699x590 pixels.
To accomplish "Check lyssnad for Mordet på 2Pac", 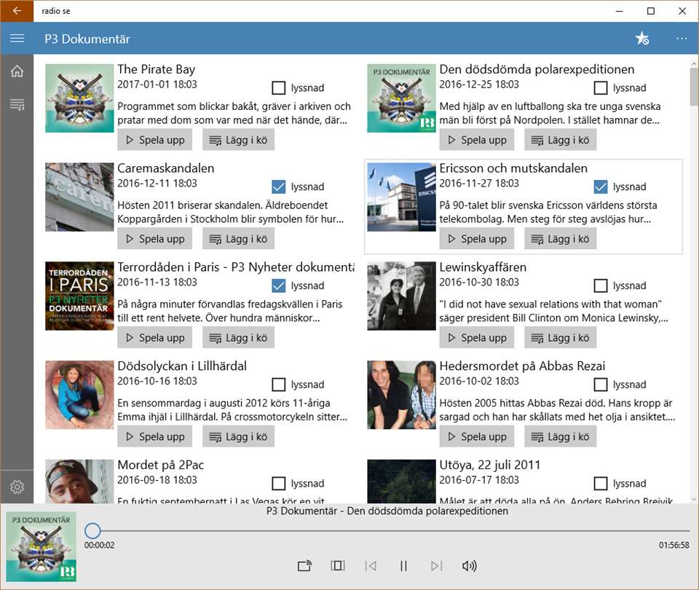I will (279, 484).
